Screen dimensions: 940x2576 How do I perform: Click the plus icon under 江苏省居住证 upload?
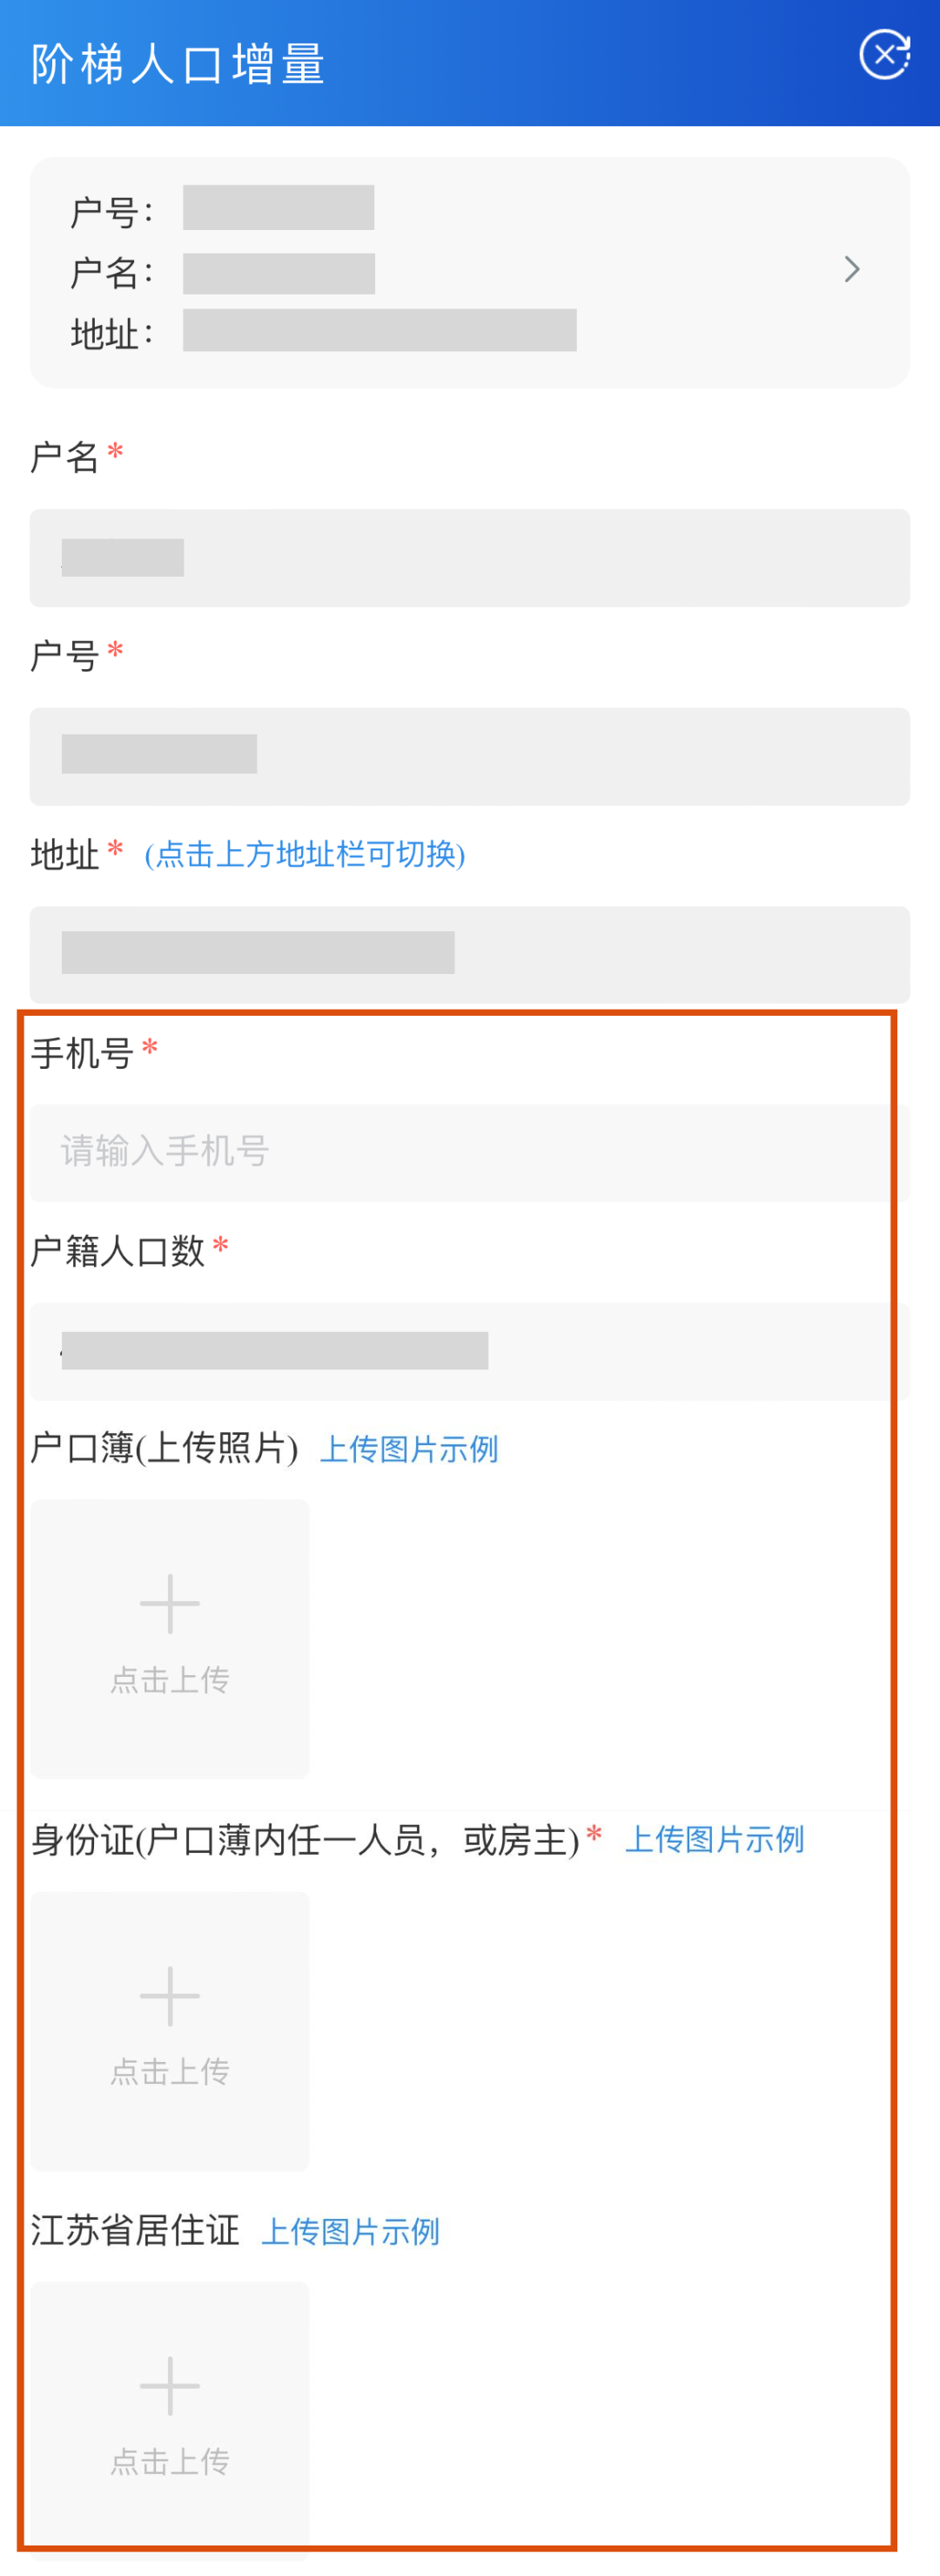pos(170,2386)
